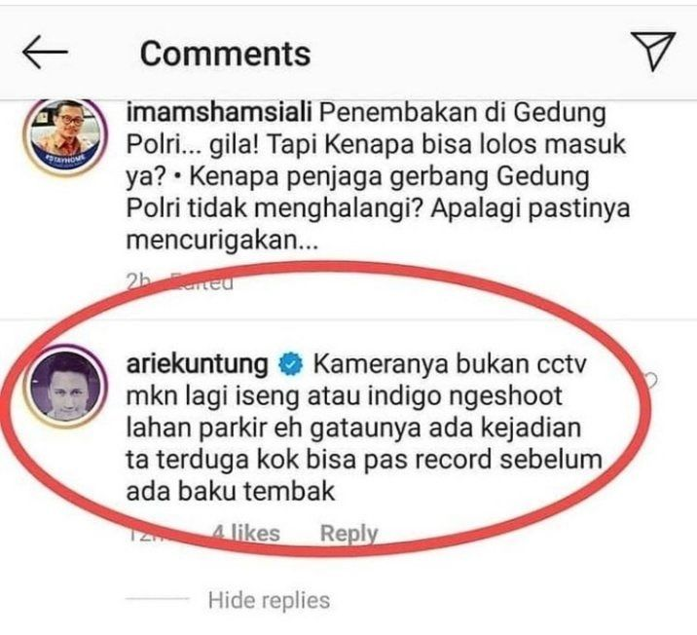This screenshot has width=697, height=635.
Task: Go back using the left arrow
Action: click(x=45, y=52)
